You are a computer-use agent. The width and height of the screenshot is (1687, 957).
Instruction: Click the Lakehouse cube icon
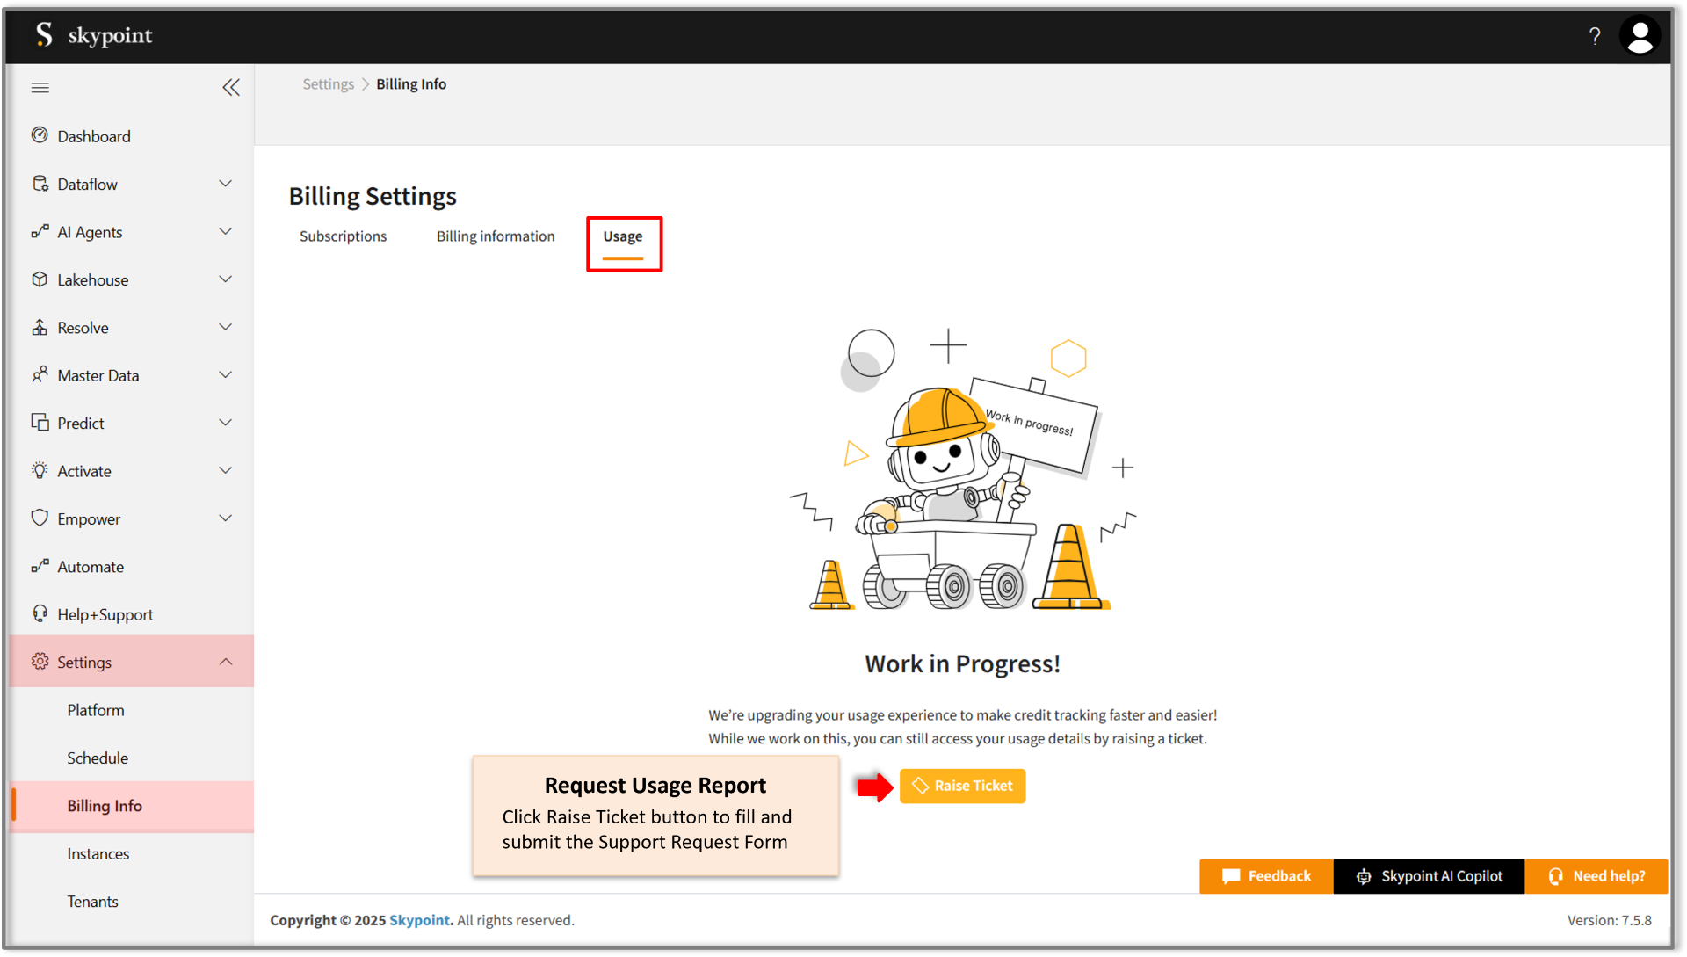pos(40,279)
